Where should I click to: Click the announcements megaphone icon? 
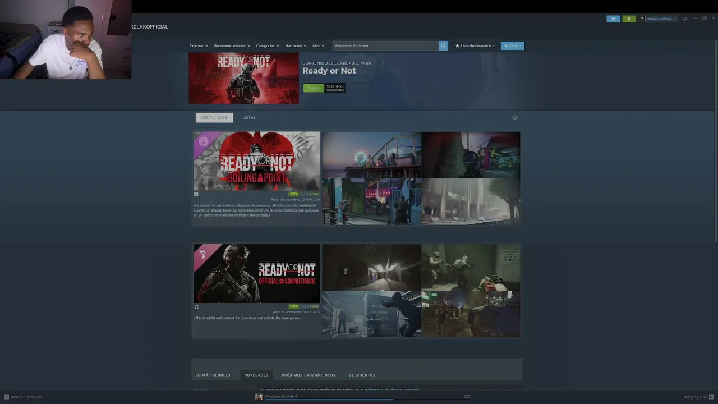point(613,19)
